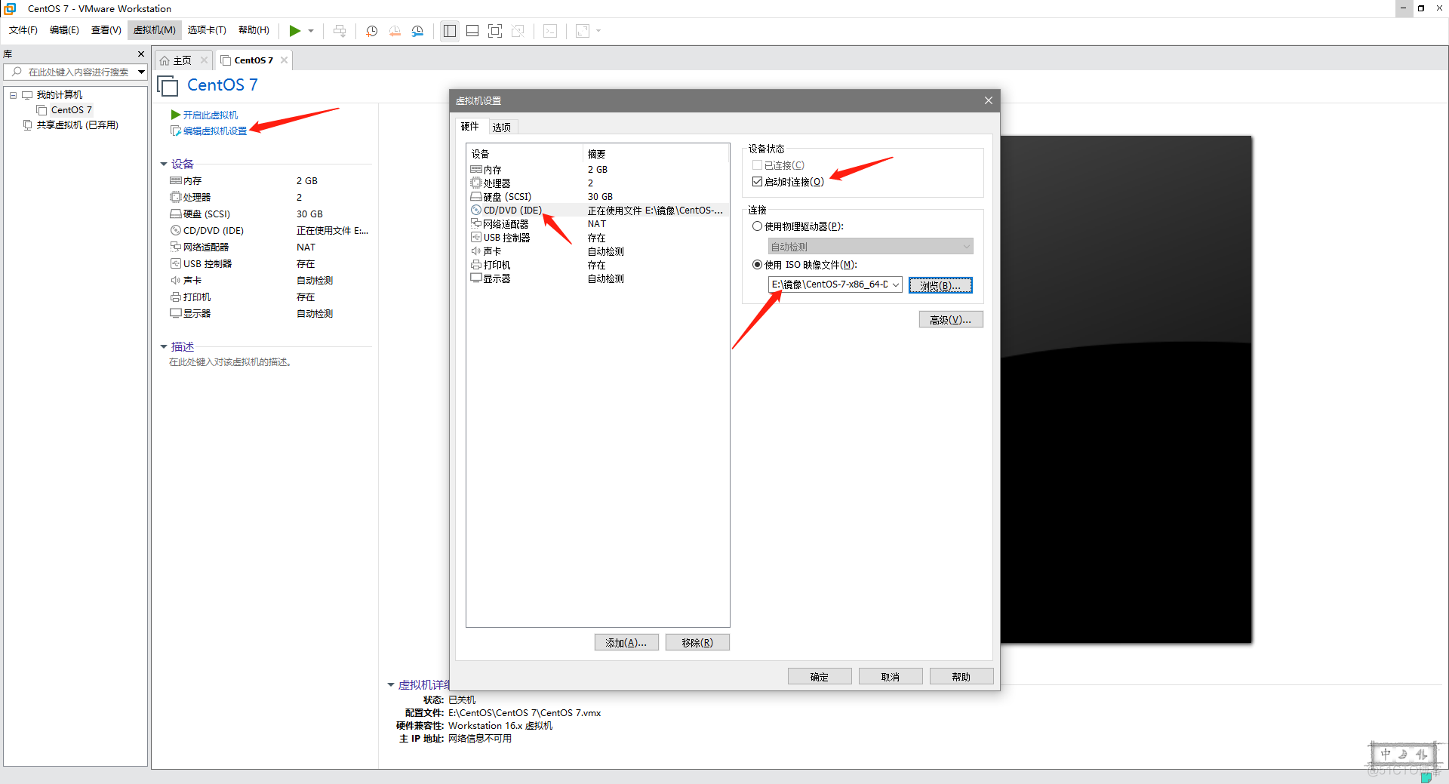Screen dimensions: 1449x784
Task: Toggle the 已连接 checkbox
Action: [x=757, y=165]
